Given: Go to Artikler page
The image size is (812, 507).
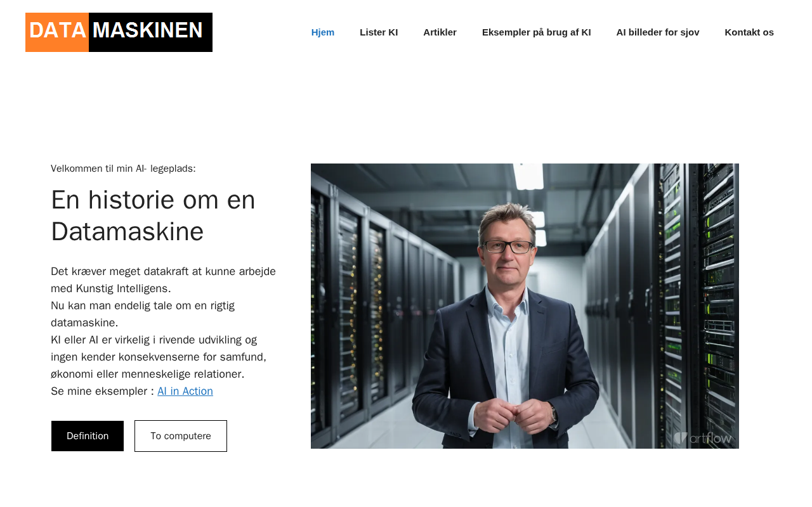Looking at the screenshot, I should (x=440, y=32).
